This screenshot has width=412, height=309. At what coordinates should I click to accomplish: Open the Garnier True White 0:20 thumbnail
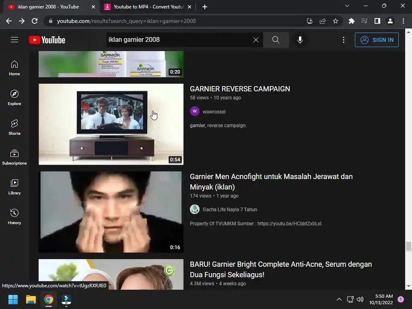point(111,64)
